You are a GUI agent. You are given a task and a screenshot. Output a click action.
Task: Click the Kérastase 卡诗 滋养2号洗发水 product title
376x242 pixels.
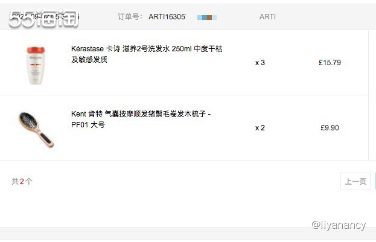point(147,54)
